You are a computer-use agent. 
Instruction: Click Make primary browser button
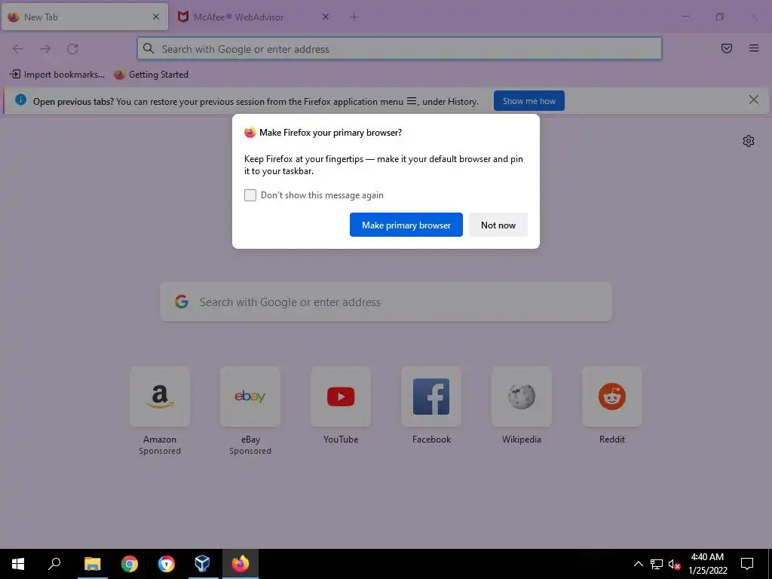click(x=406, y=225)
